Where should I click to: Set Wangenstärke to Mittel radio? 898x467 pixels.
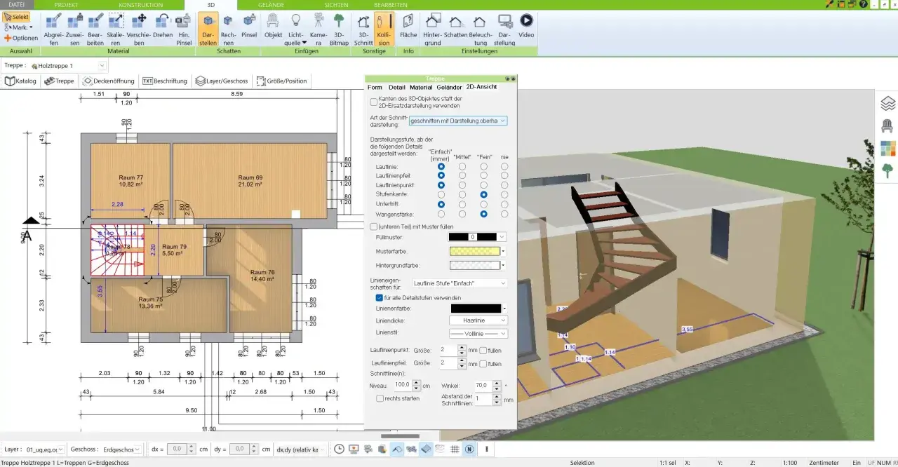tap(462, 213)
